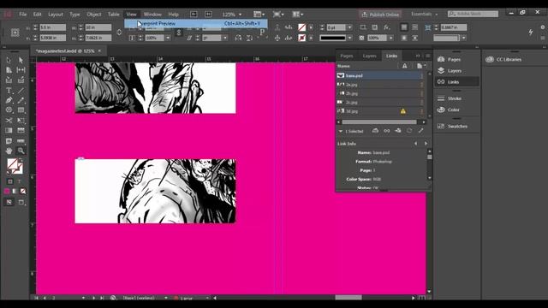The image size is (548, 308).
Task: Select the Pencil tool
Action: coord(21,100)
